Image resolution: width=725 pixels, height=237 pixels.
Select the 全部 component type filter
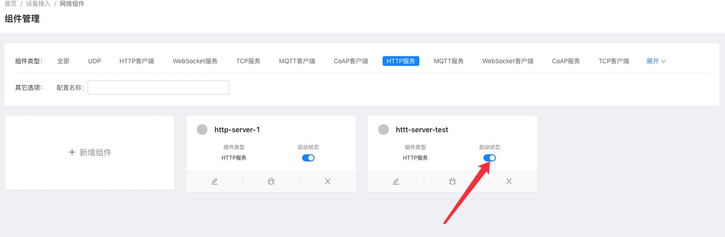(63, 61)
